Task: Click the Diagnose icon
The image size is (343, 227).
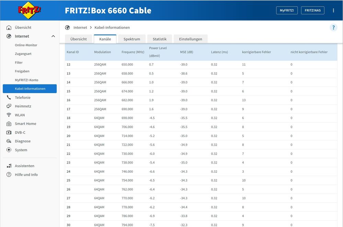Action: [9, 141]
